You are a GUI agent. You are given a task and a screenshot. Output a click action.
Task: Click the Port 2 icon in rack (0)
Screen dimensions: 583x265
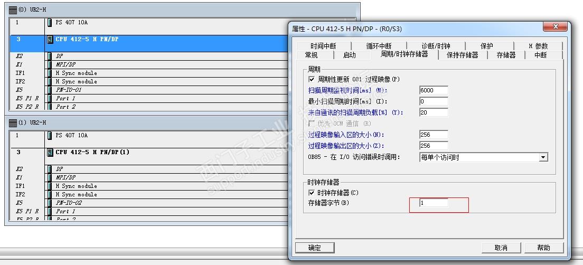[50, 107]
